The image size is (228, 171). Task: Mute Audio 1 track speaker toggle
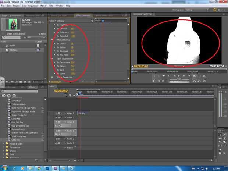tap(56, 131)
